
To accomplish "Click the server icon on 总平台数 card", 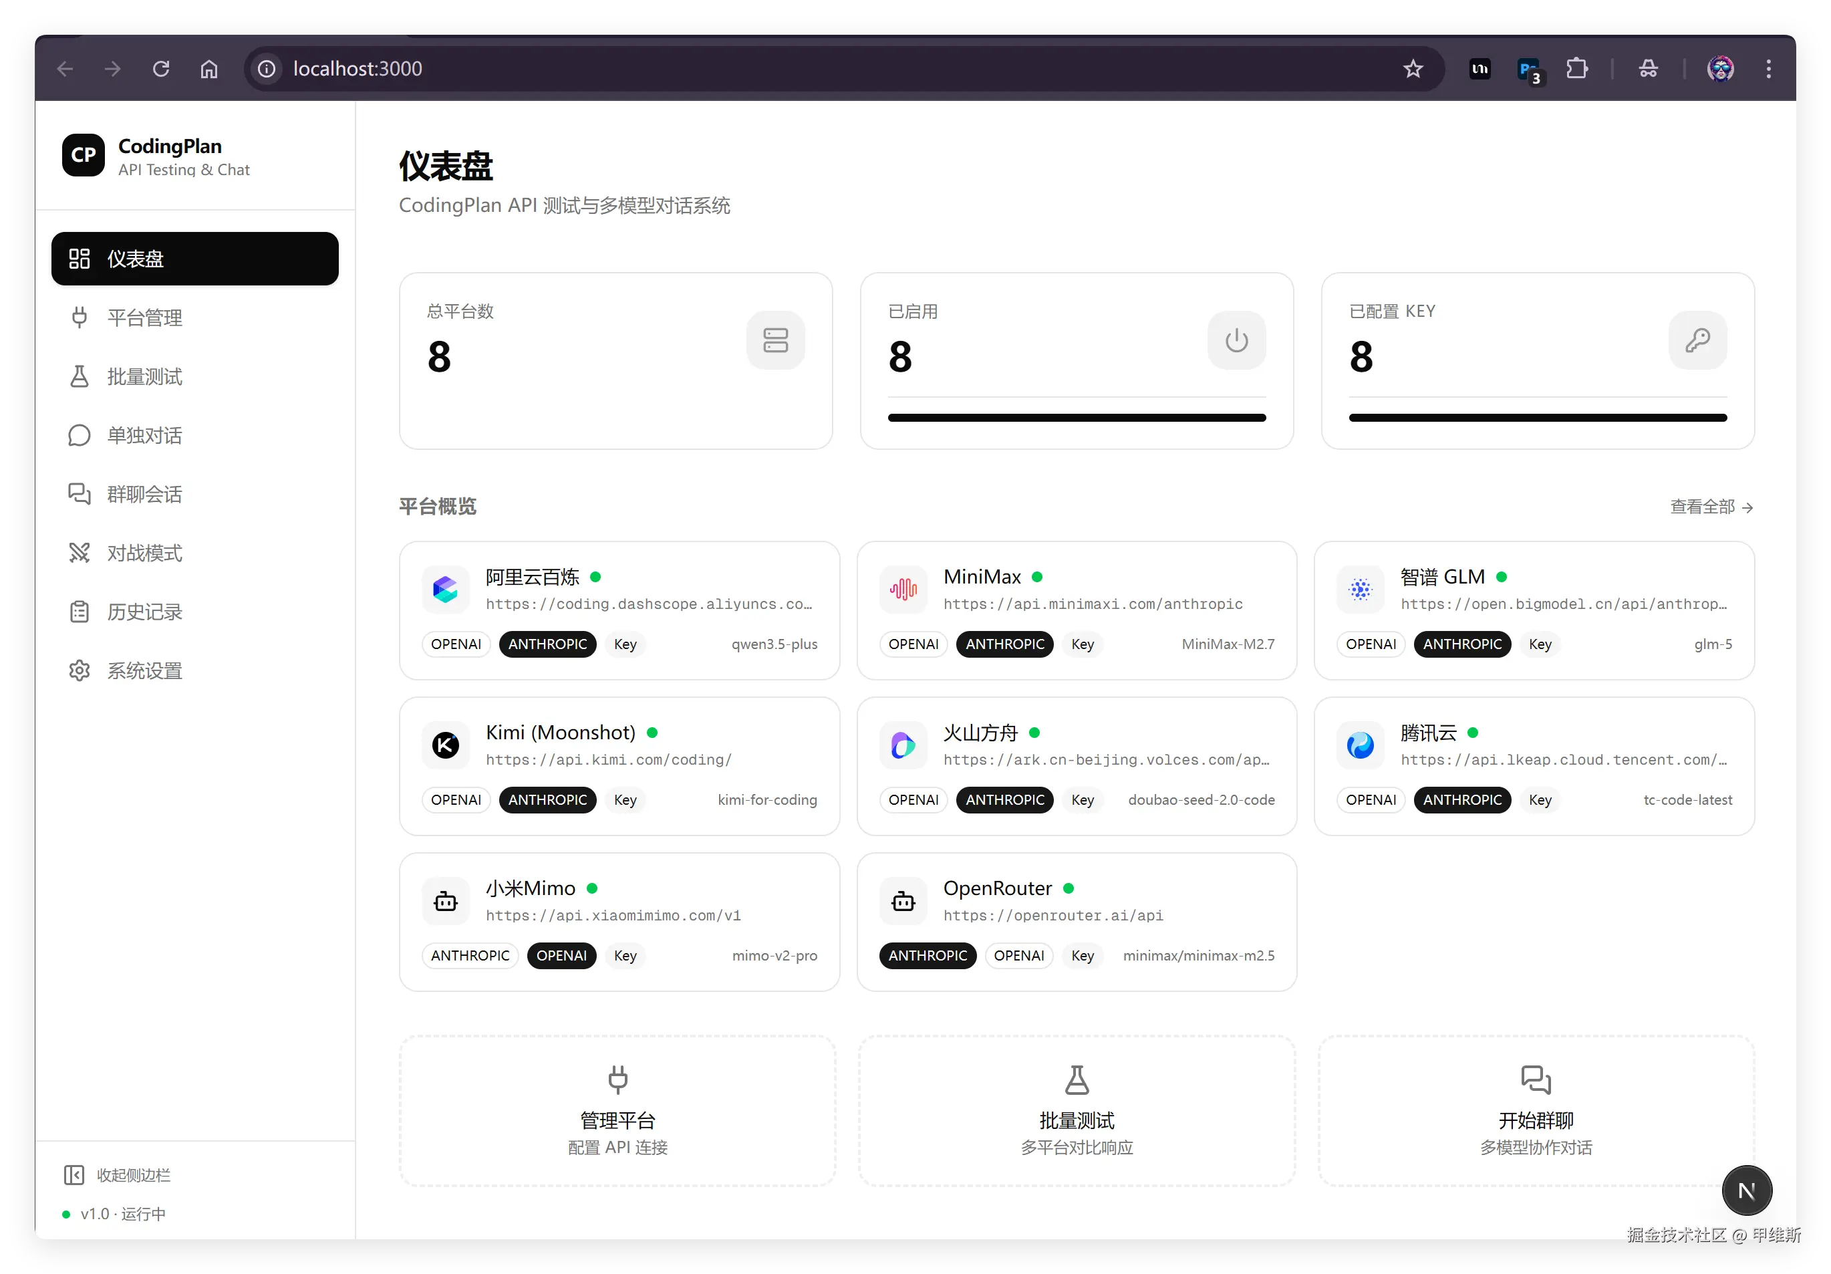I will tap(775, 341).
